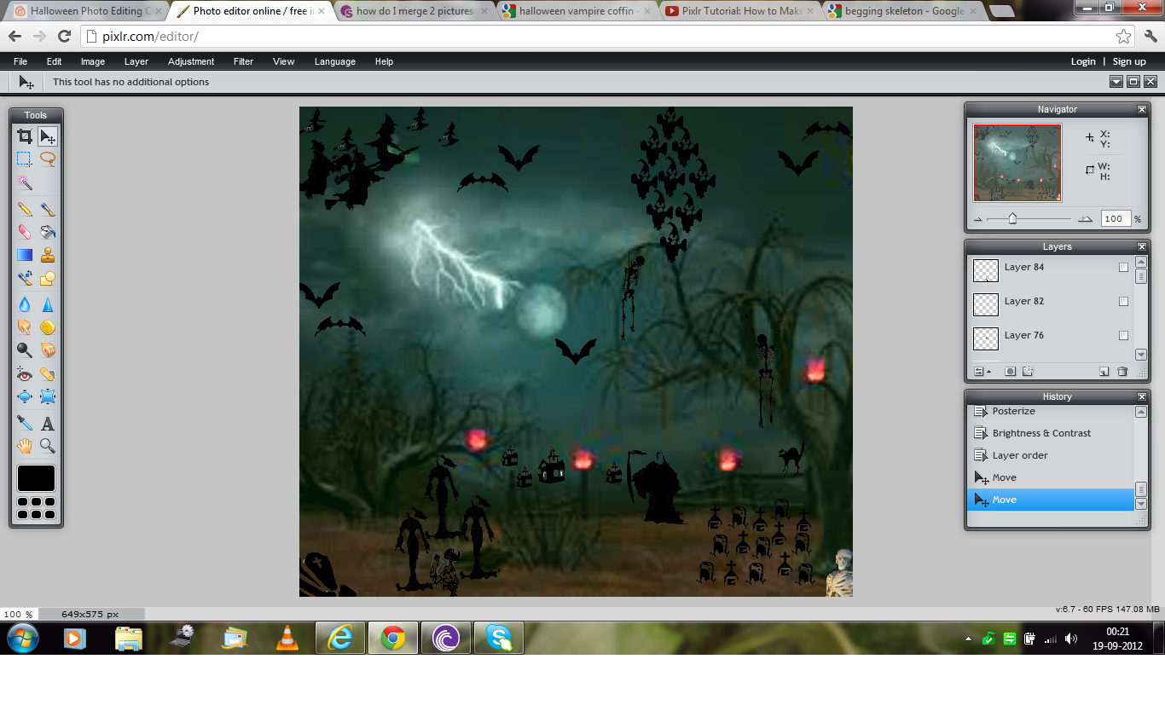Screen dimensions: 1165x717
Task: Select the Eraser tool
Action: tap(25, 232)
